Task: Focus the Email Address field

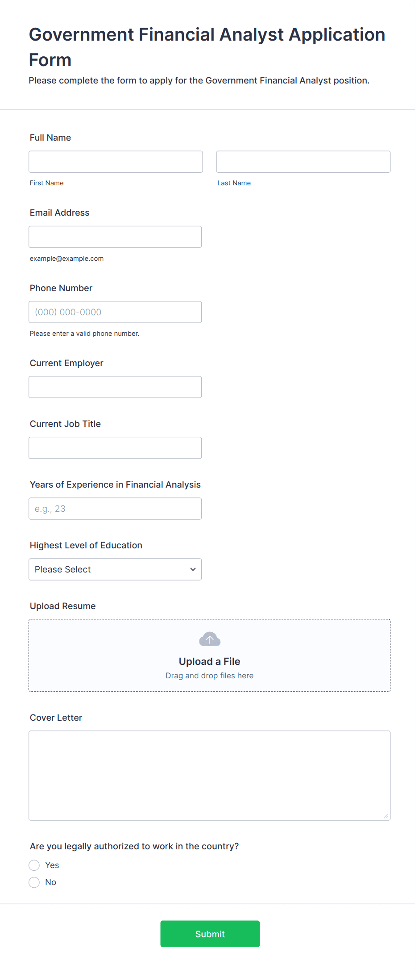Action: 115,237
